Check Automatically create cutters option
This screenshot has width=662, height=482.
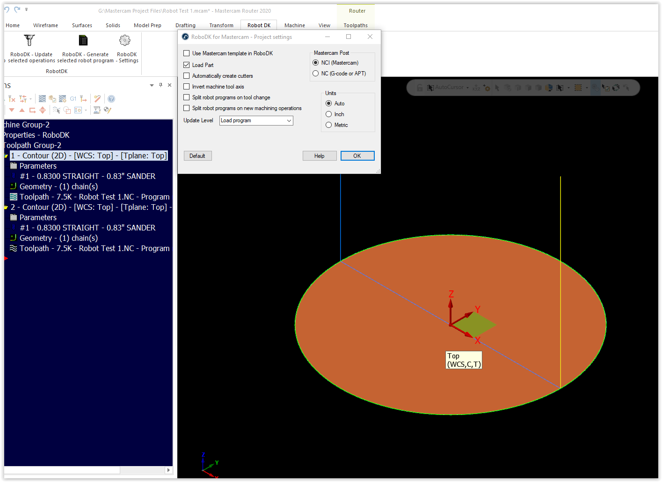pos(187,76)
